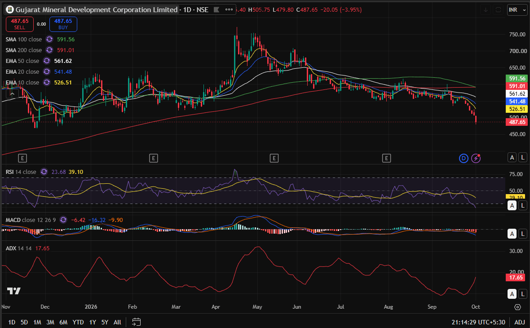
Task: Click the SMA 200 close legend label
Action: [24, 50]
